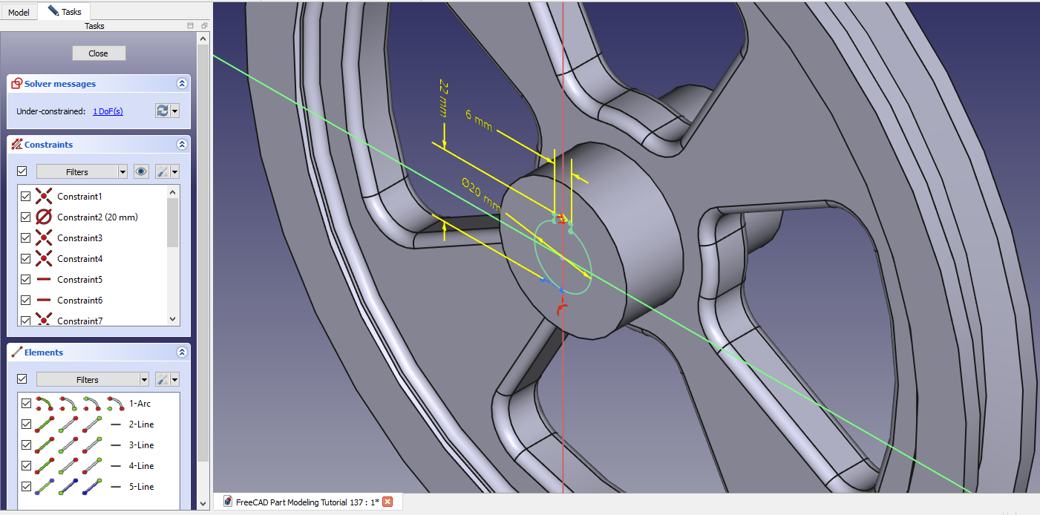1040x515 pixels.
Task: Select the end point icon of 5-Line
Action: [x=93, y=487]
